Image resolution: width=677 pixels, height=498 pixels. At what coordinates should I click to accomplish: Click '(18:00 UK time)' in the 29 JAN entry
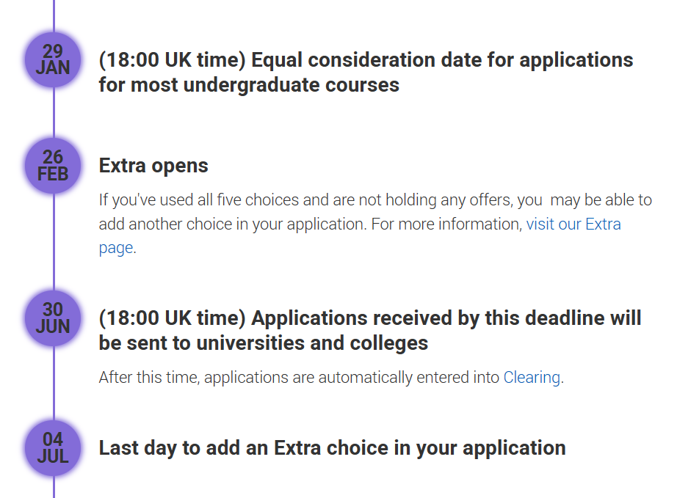173,60
